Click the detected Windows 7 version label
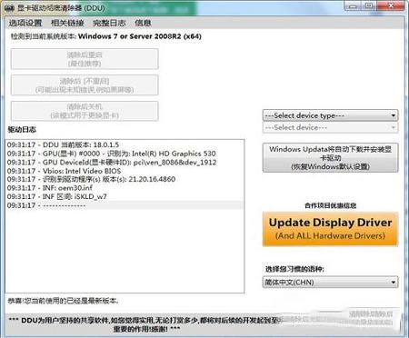Image resolution: width=409 pixels, height=338 pixels. [106, 36]
